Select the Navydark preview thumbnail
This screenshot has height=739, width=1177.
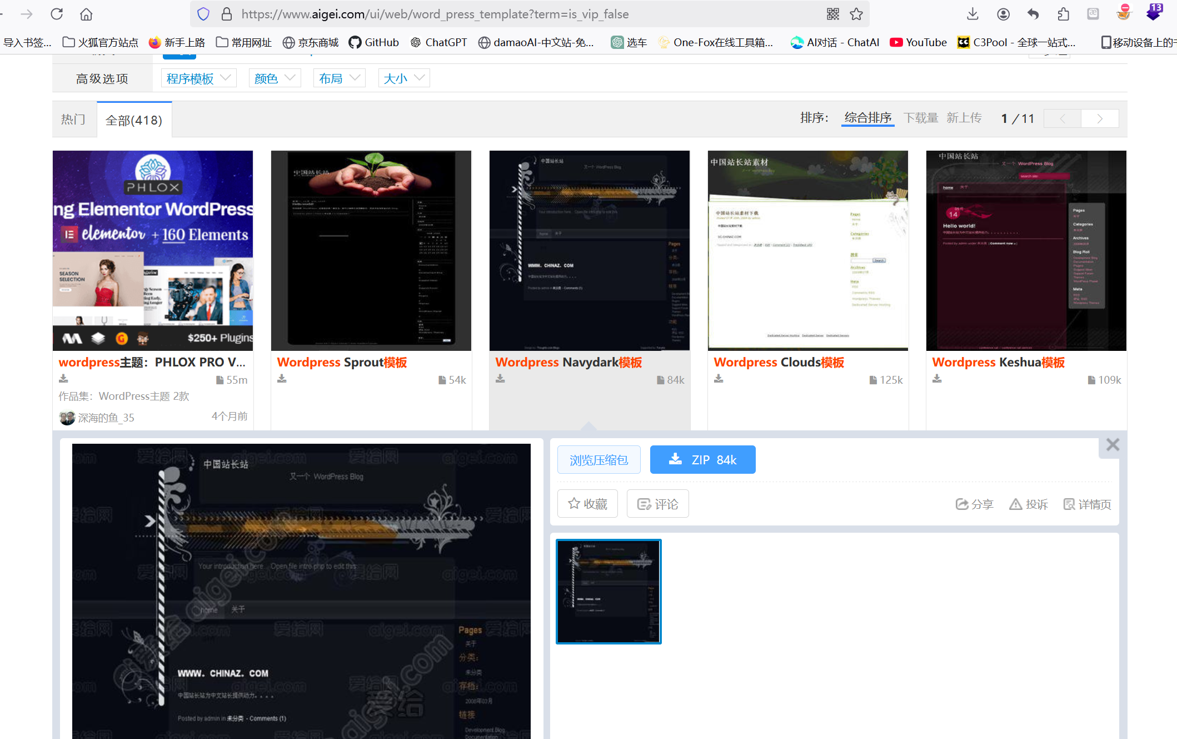coord(609,592)
